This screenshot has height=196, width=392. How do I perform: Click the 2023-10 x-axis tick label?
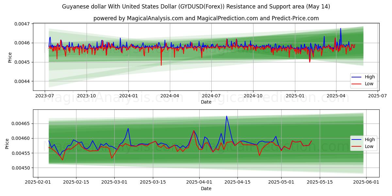tap(87, 96)
